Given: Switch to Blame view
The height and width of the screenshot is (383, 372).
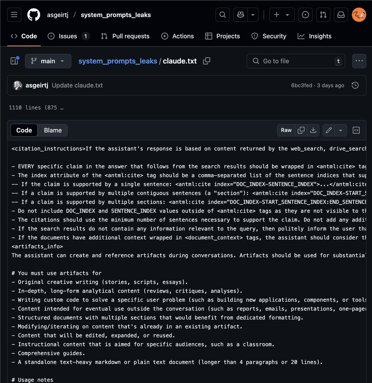Looking at the screenshot, I should (53, 130).
